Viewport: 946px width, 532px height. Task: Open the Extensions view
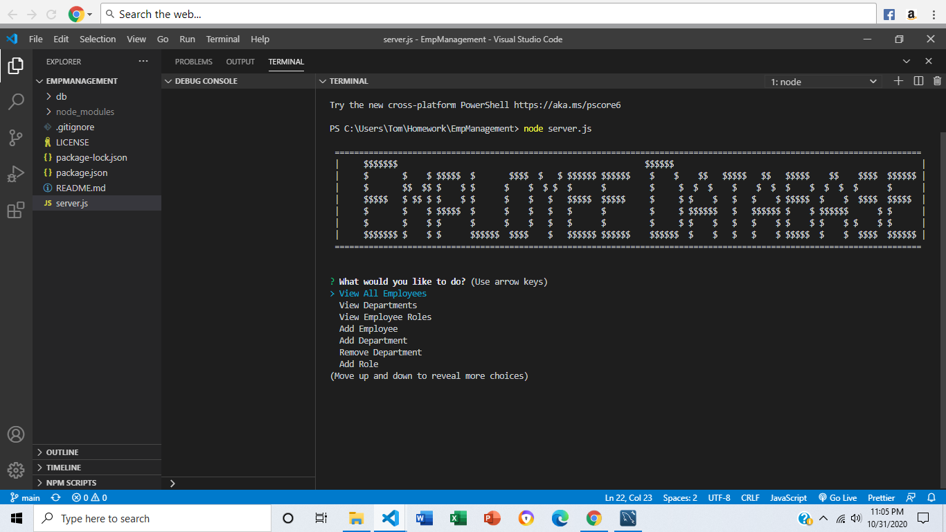click(15, 210)
